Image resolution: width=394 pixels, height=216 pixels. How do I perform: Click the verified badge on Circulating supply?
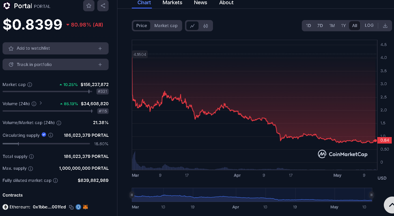pos(44,135)
